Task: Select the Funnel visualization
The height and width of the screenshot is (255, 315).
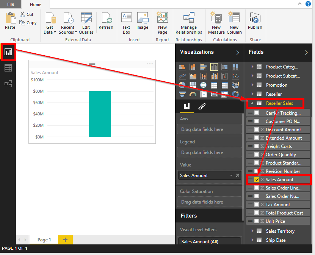Action: click(x=182, y=94)
